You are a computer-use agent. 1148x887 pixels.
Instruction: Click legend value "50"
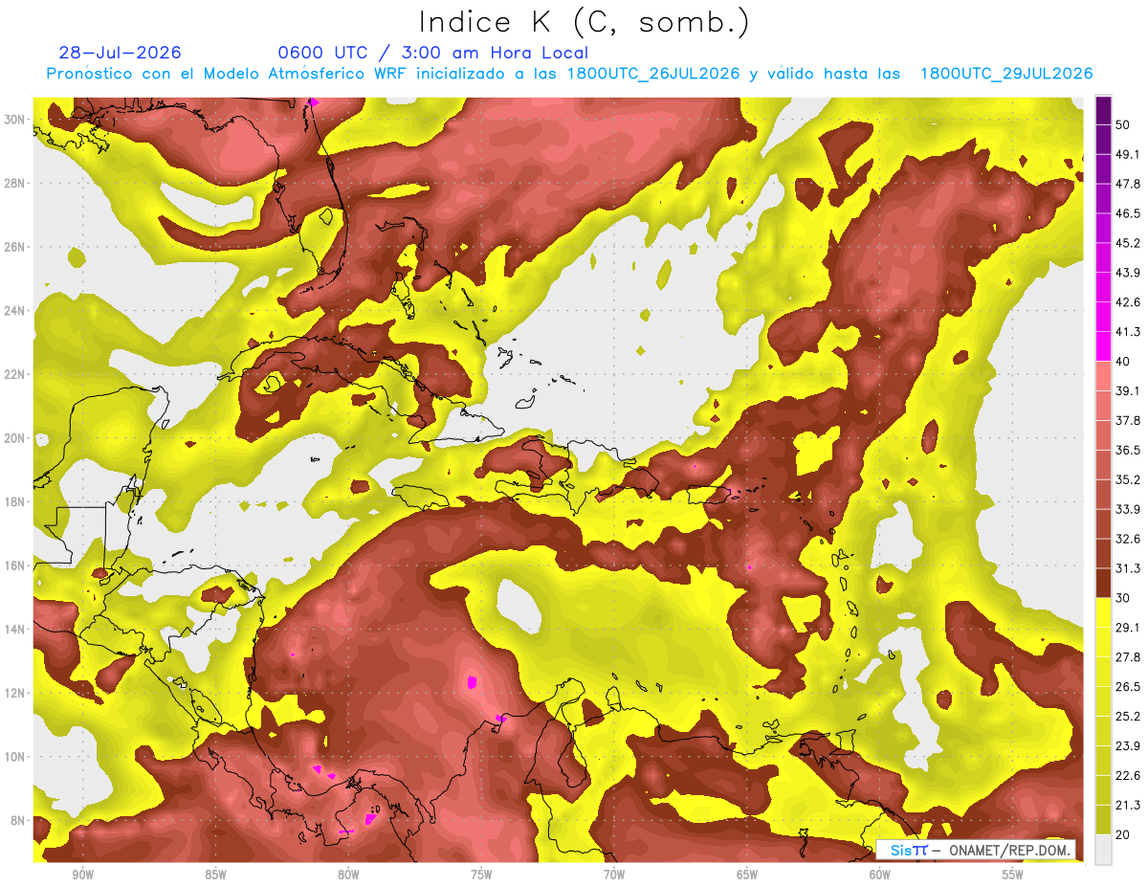tap(1123, 124)
